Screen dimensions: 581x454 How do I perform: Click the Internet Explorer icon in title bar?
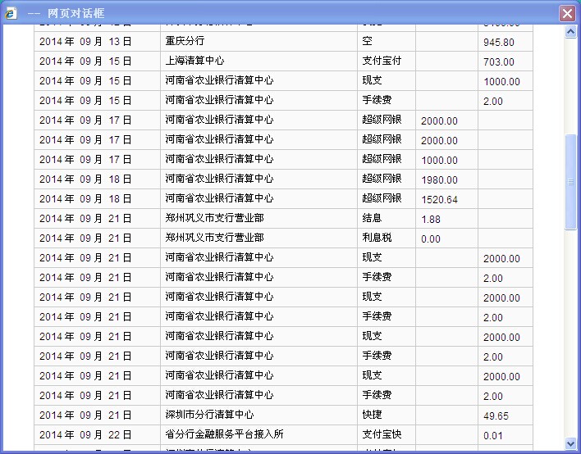click(x=11, y=14)
